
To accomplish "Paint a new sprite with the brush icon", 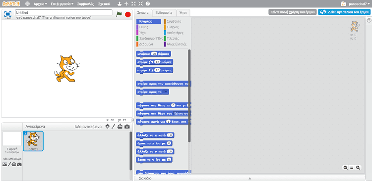I will point(114,126).
